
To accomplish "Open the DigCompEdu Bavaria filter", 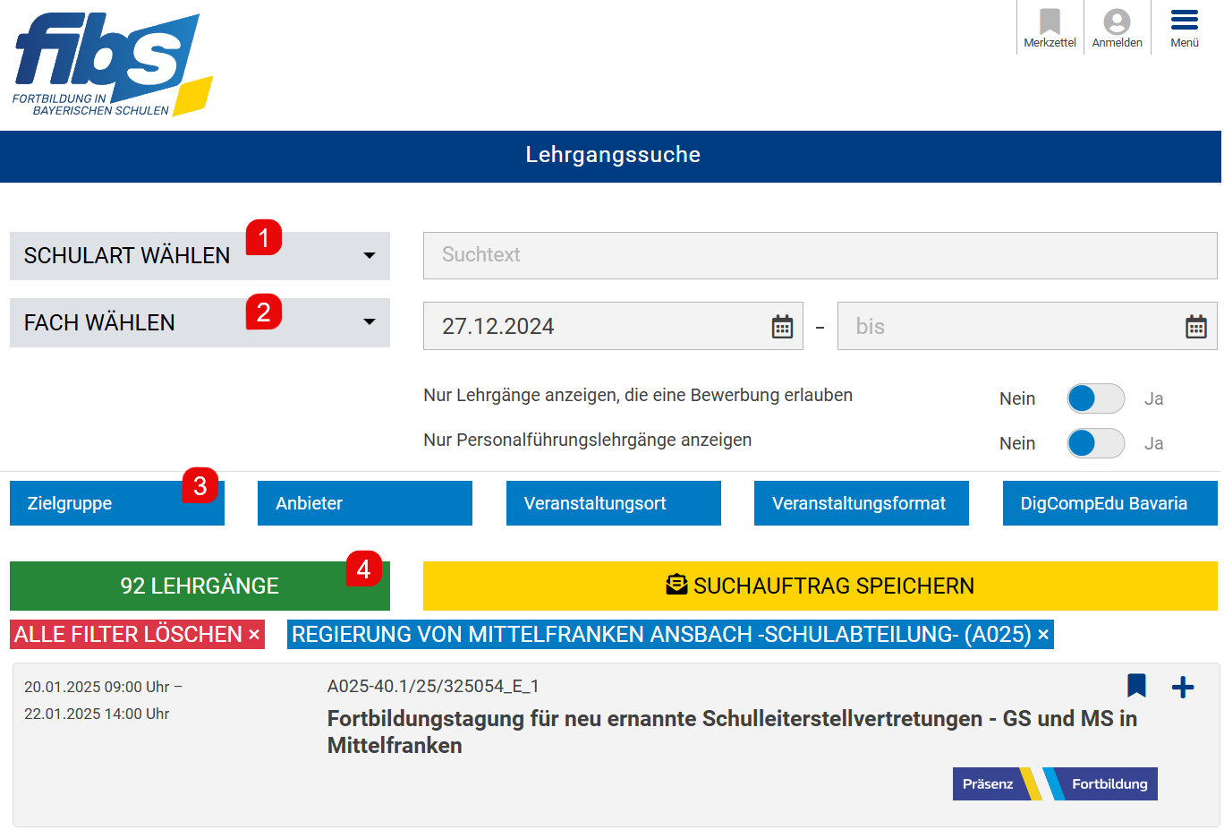I will click(x=1109, y=503).
